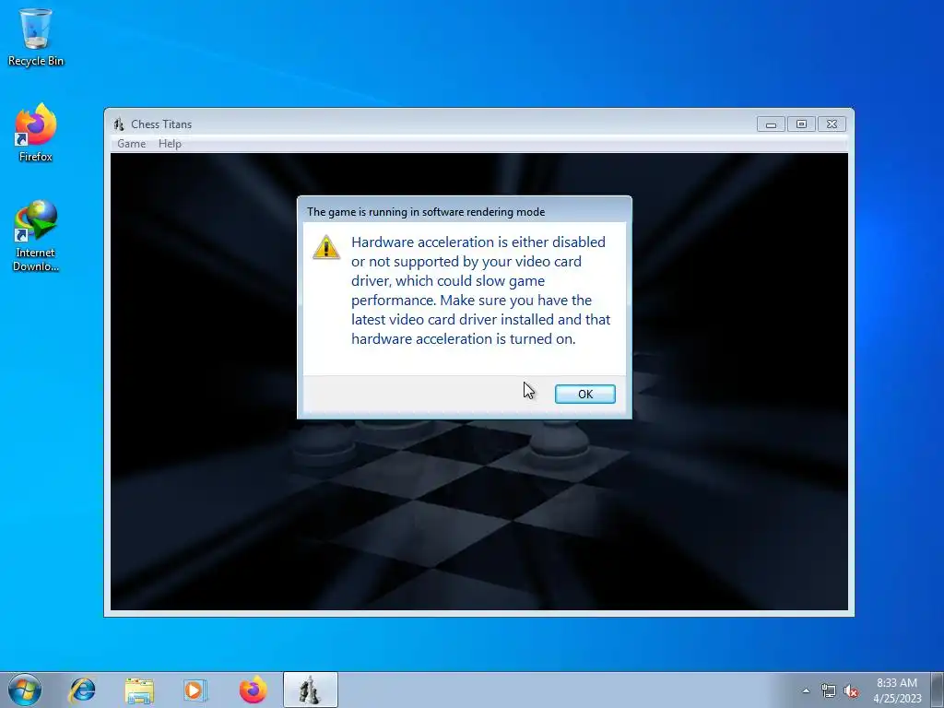The height and width of the screenshot is (708, 944).
Task: Click the warning icon in the dialog
Action: point(326,247)
